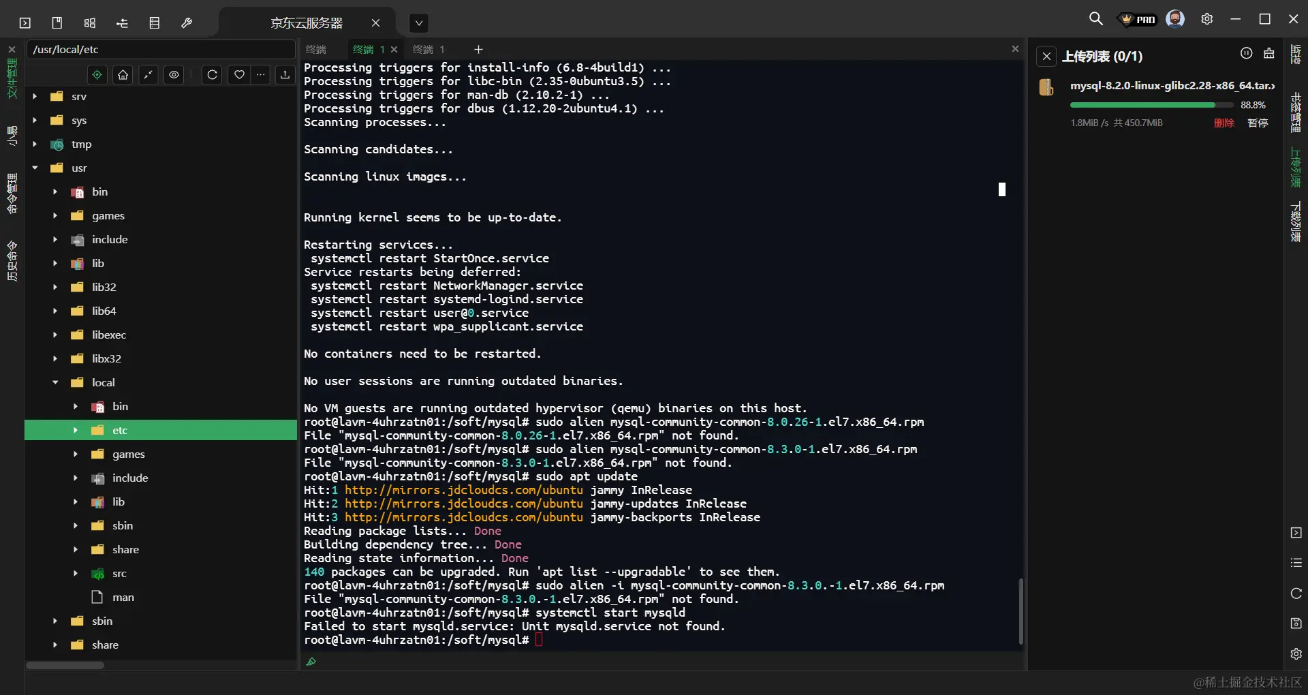Close the left file manager sidebar
The image size is (1308, 695).
12,49
